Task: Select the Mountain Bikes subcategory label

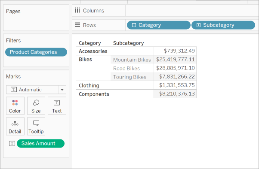Action: coord(132,60)
